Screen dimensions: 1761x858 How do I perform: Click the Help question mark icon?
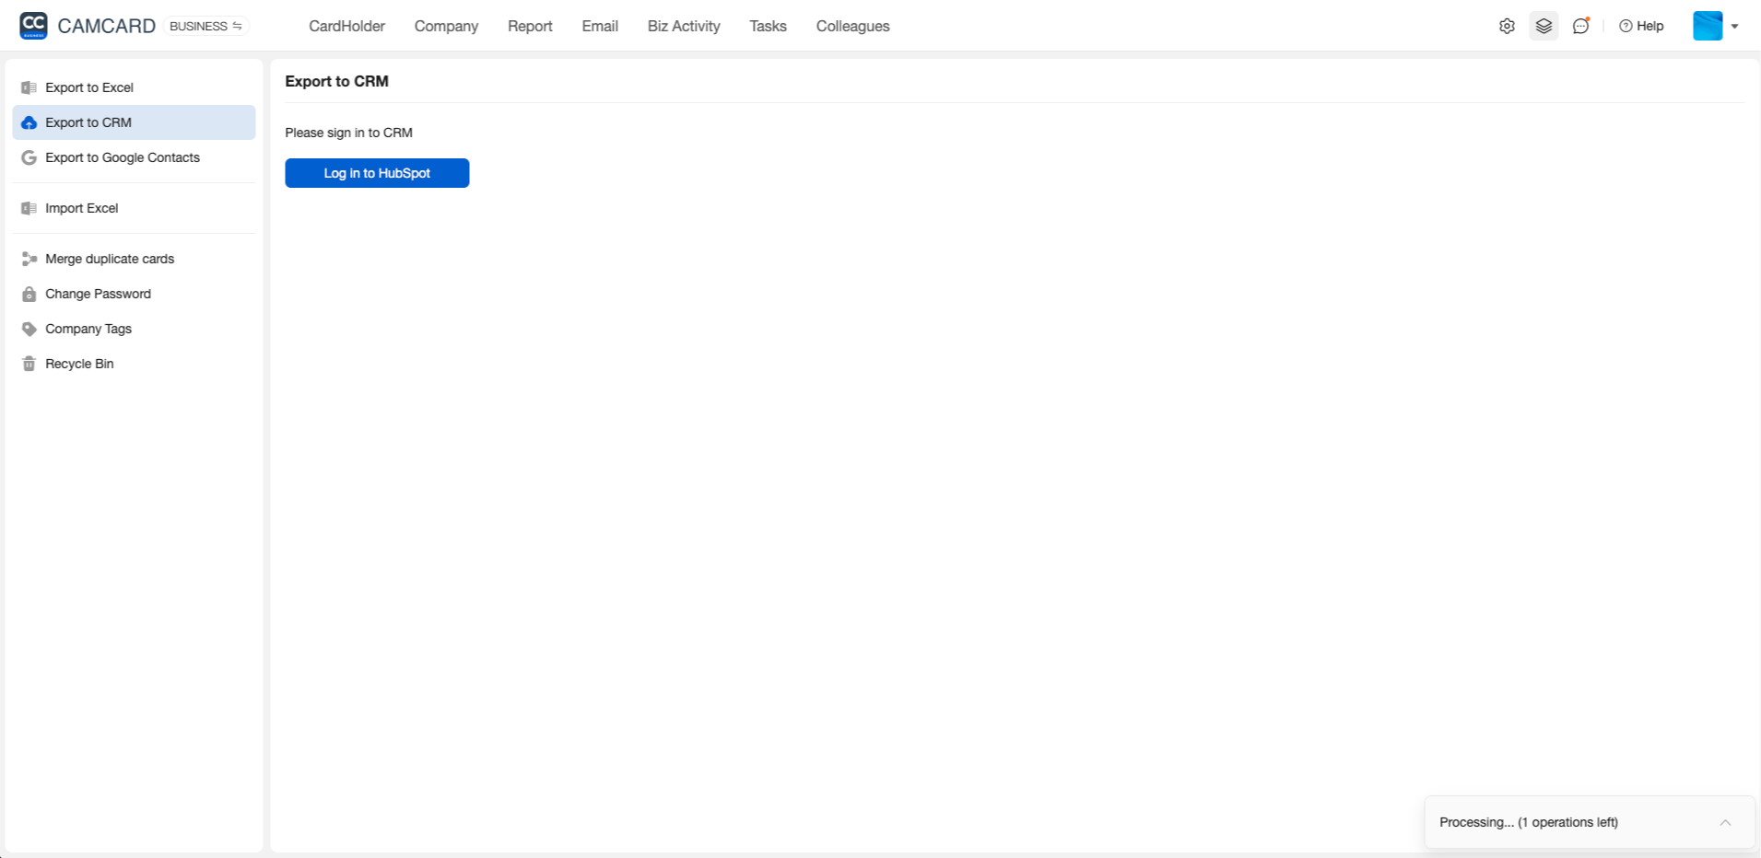click(1626, 26)
